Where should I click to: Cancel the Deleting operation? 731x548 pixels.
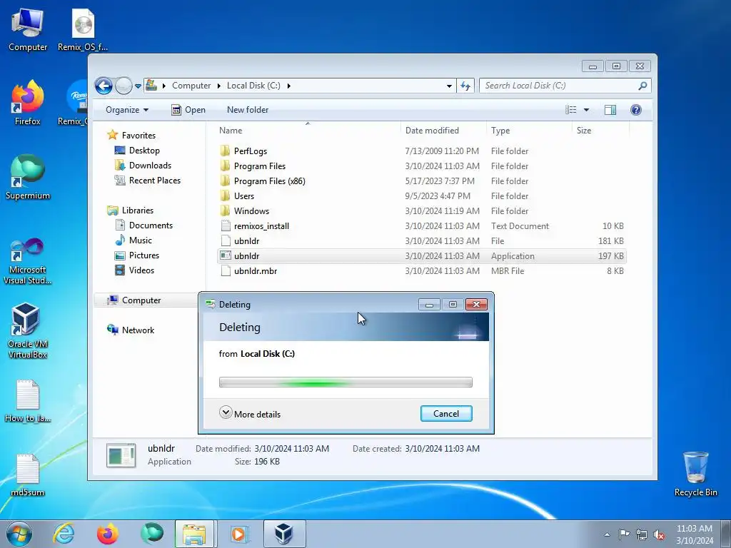(446, 414)
